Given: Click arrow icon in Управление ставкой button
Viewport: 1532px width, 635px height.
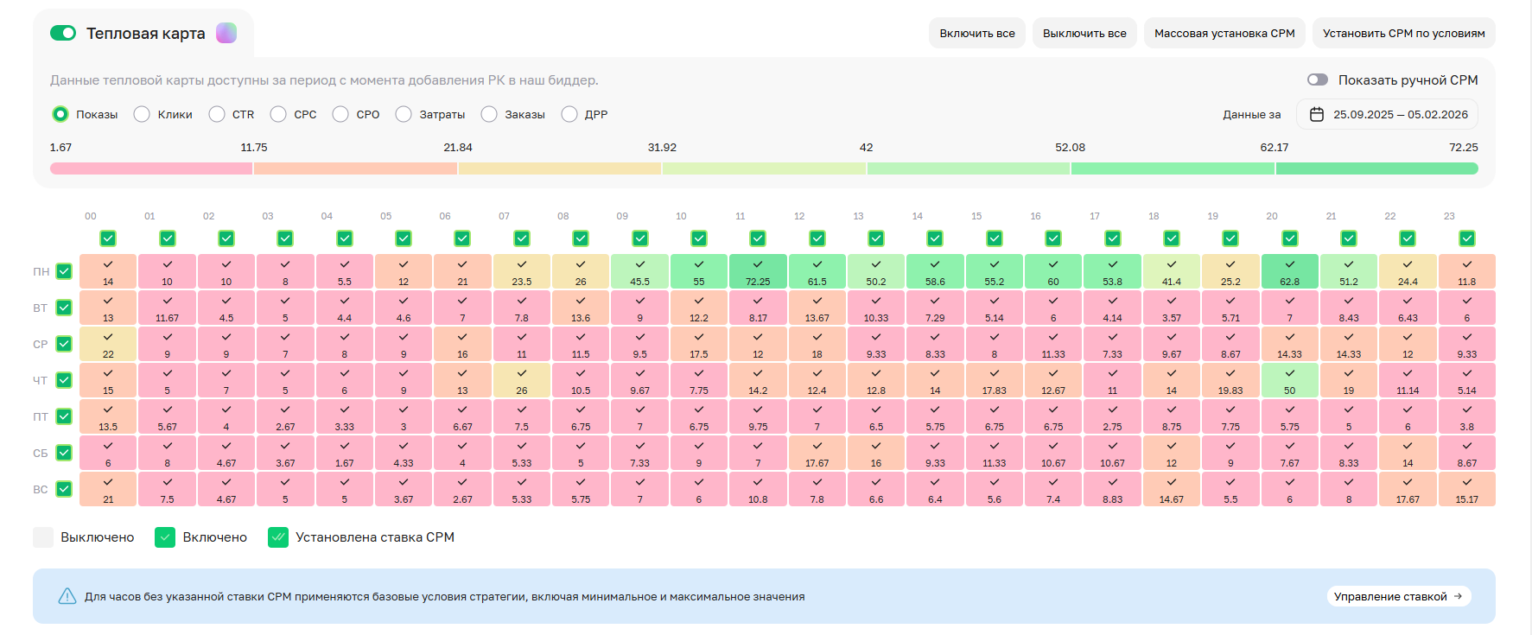Looking at the screenshot, I should (1458, 596).
